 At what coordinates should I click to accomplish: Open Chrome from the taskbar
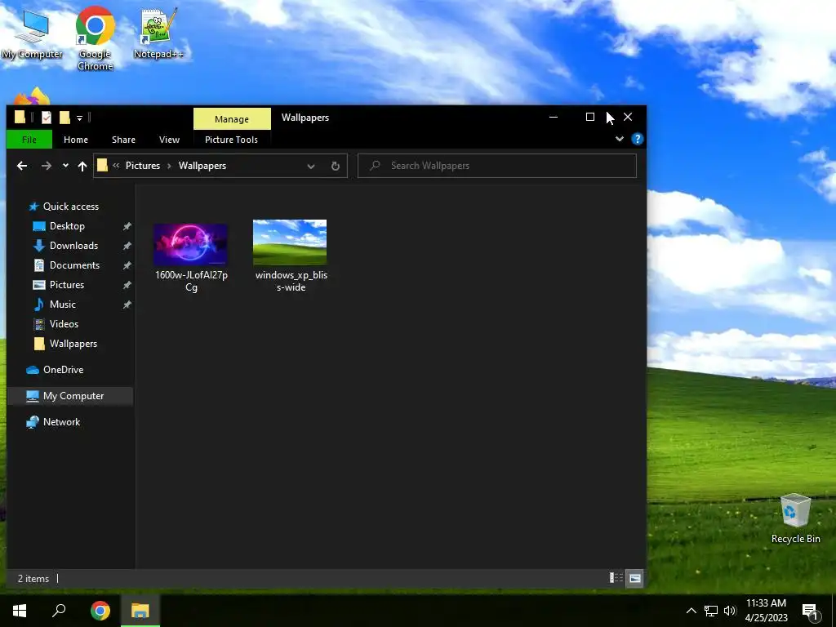pyautogui.click(x=100, y=611)
